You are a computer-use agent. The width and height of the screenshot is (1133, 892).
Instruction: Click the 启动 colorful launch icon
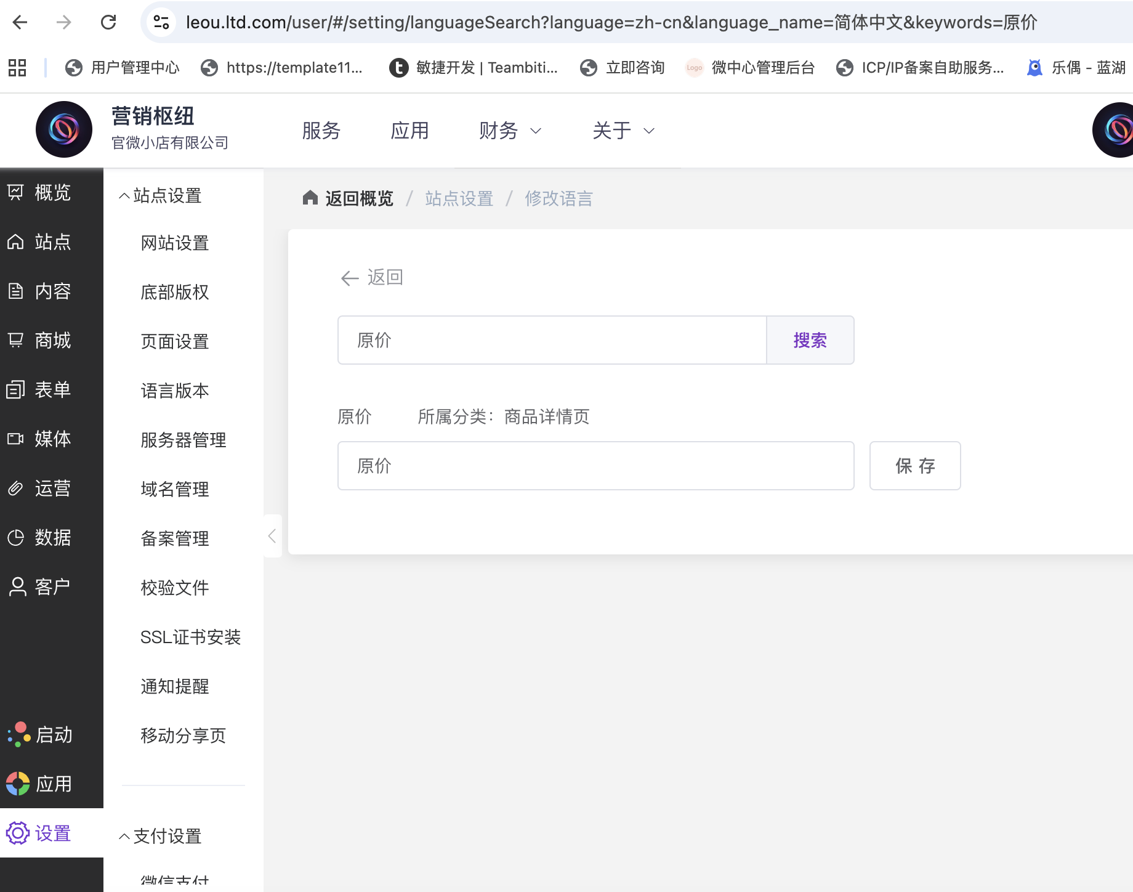click(x=18, y=734)
